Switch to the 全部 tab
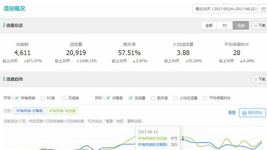Image resolution: width=267 pixels, height=150 pixels. pos(209,25)
